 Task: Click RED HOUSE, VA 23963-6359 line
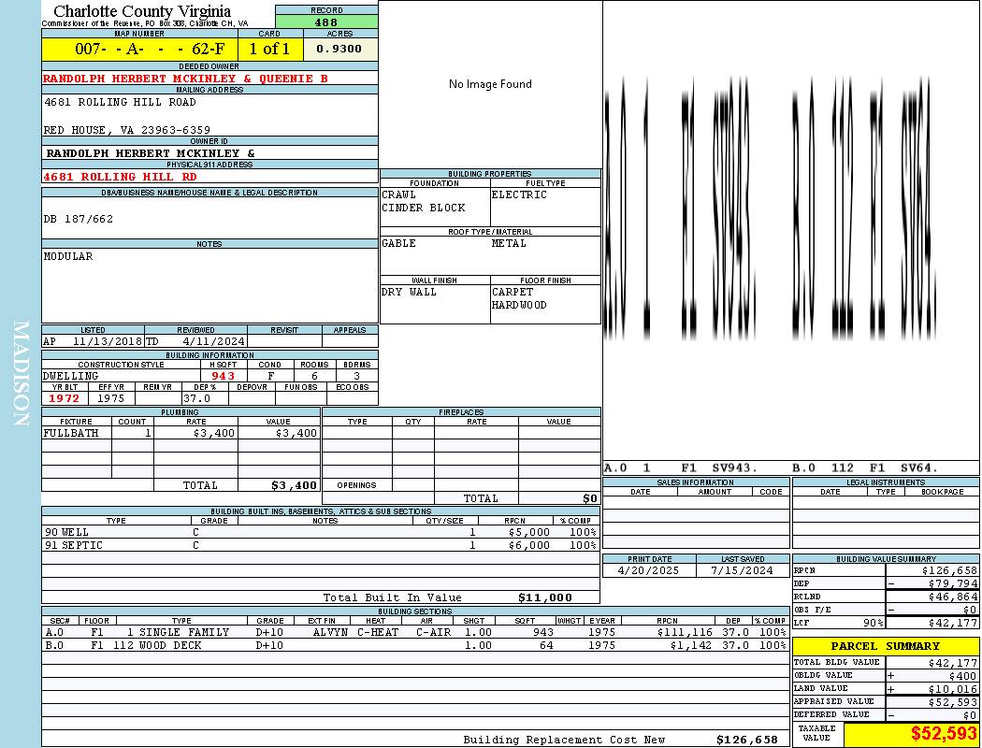tap(127, 130)
